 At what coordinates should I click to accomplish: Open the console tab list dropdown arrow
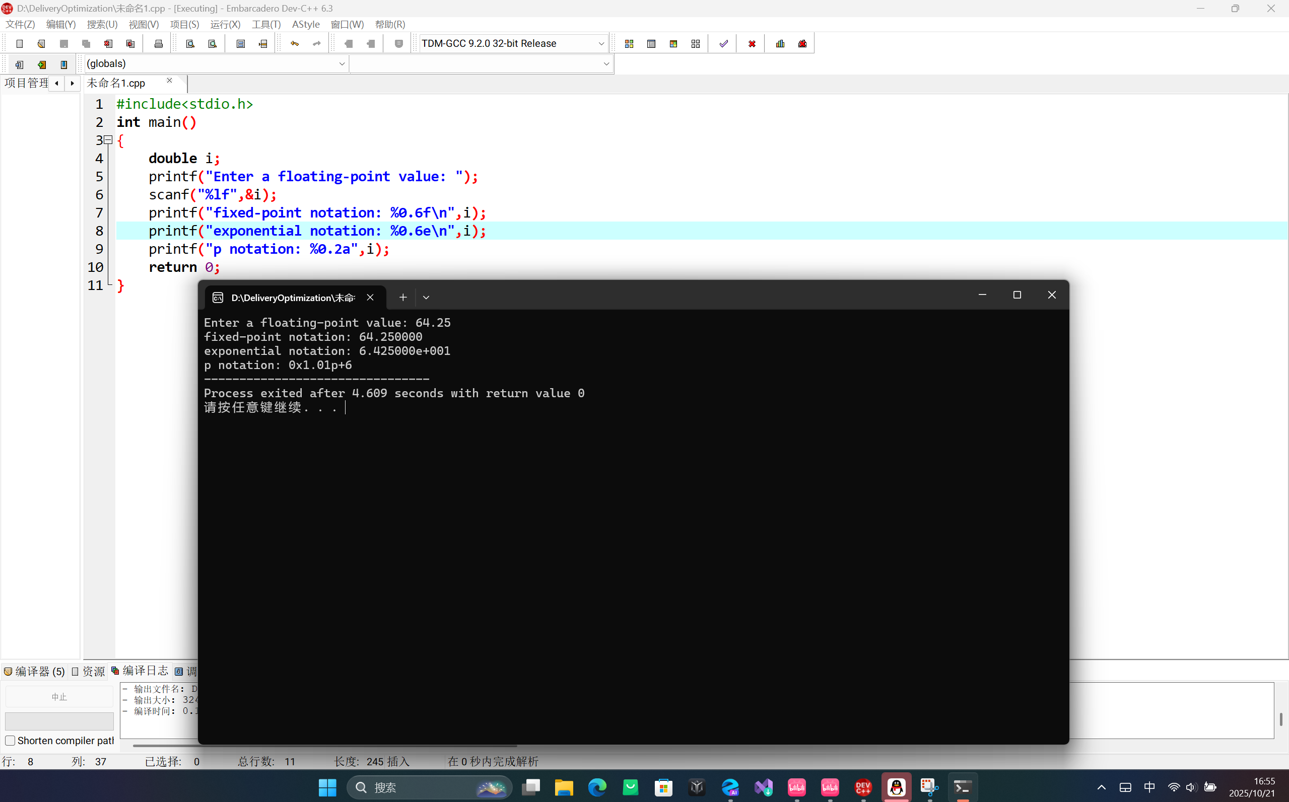[x=426, y=298]
